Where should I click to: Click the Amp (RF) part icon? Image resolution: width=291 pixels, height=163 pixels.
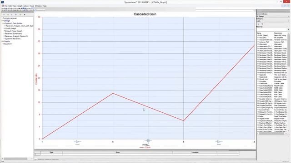coord(258,38)
